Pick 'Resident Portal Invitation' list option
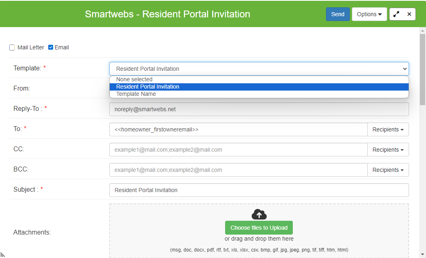This screenshot has height=258, width=426. (148, 87)
